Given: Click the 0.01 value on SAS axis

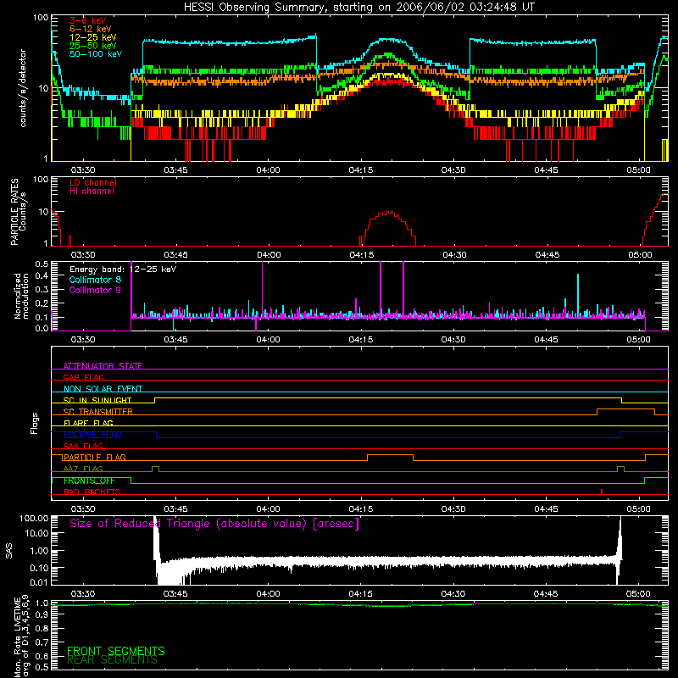Looking at the screenshot, I should tap(39, 582).
